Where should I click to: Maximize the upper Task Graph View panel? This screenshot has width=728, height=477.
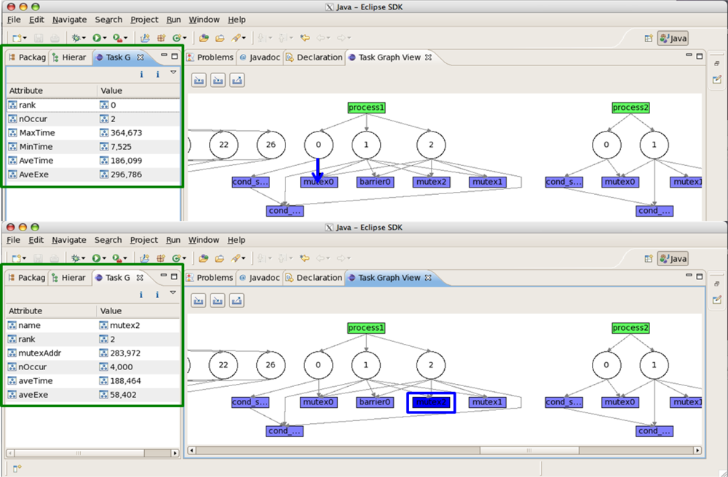(x=700, y=57)
